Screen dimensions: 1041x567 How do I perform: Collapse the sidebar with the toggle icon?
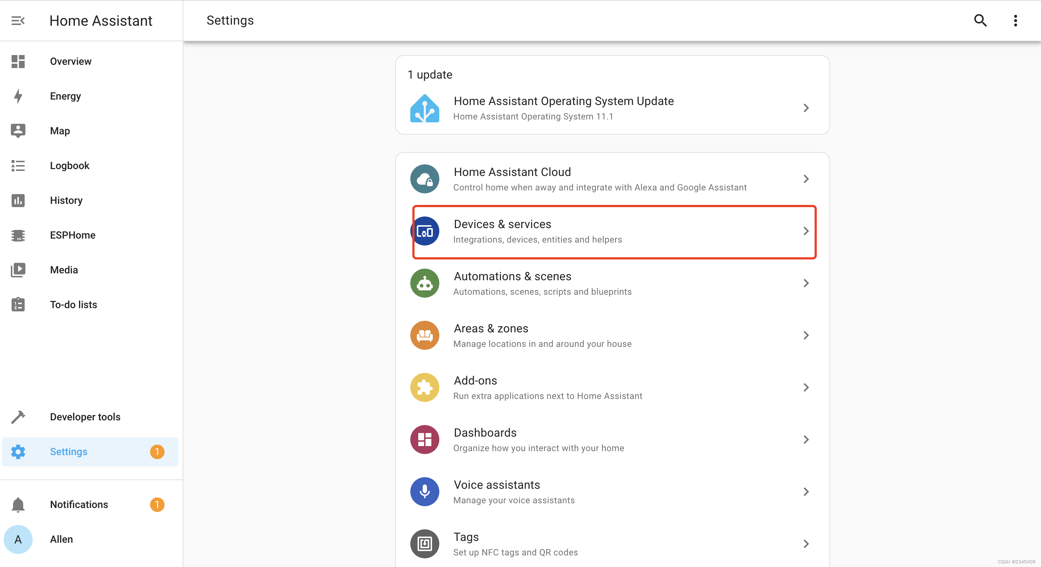(x=18, y=20)
